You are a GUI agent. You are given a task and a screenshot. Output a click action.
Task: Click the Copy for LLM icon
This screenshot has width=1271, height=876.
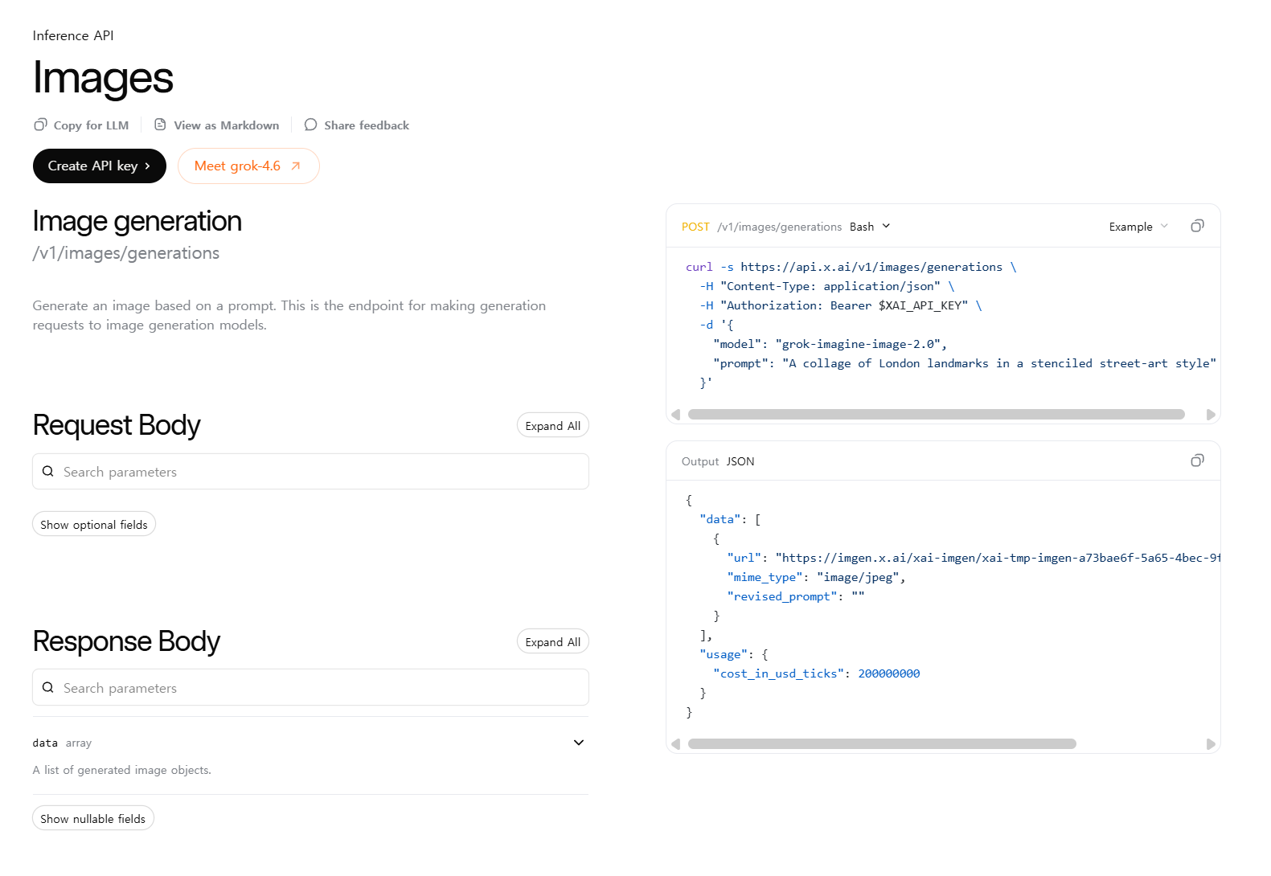[40, 125]
